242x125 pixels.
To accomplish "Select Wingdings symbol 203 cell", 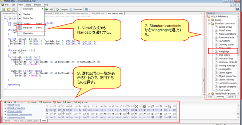I will (139, 106).
